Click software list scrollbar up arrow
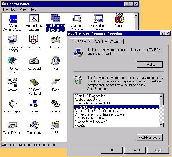Viewport: 172px width, 157px height. tap(161, 96)
